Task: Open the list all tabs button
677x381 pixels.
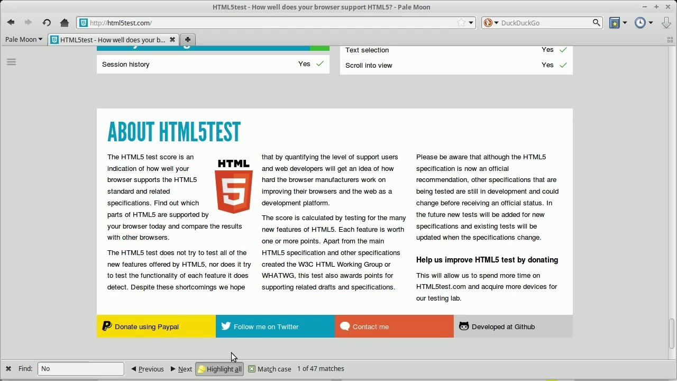Action: click(x=671, y=40)
